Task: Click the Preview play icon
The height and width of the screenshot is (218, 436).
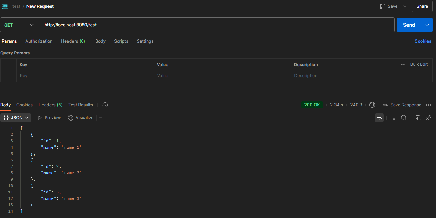Action: (x=40, y=118)
